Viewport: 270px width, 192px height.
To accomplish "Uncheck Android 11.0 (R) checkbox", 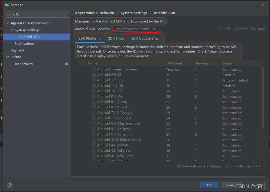I will (x=94, y=86).
